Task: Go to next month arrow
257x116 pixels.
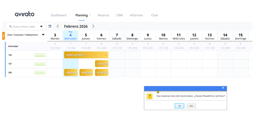Action: [93, 26]
